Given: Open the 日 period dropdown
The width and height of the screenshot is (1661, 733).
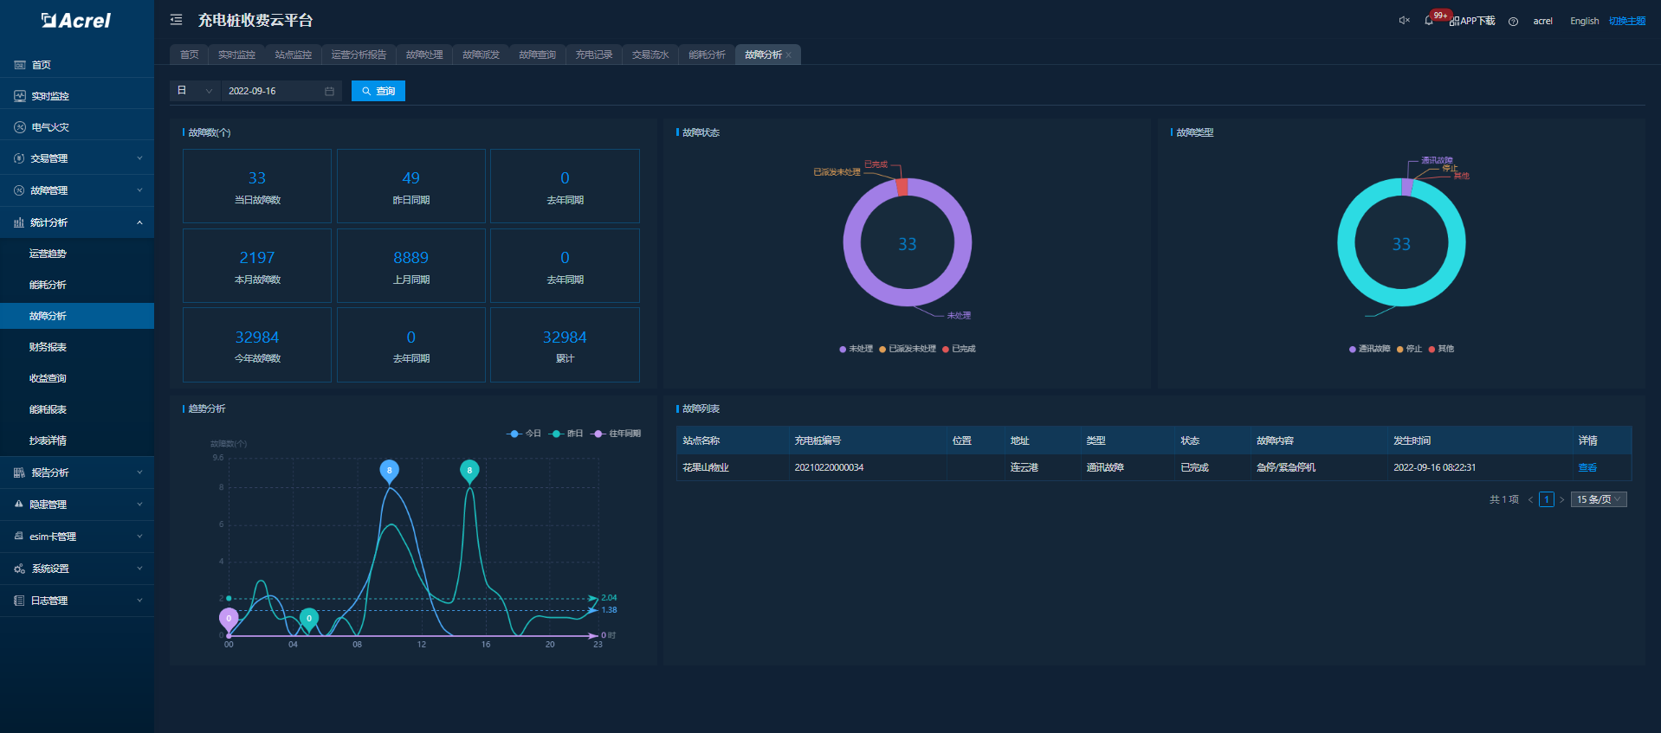Looking at the screenshot, I should coord(194,91).
